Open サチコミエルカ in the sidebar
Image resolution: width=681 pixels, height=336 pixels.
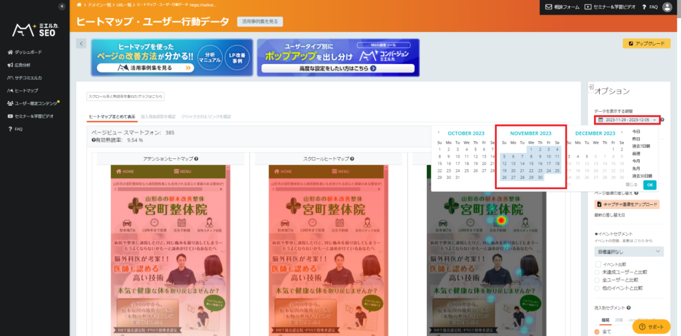25,78
